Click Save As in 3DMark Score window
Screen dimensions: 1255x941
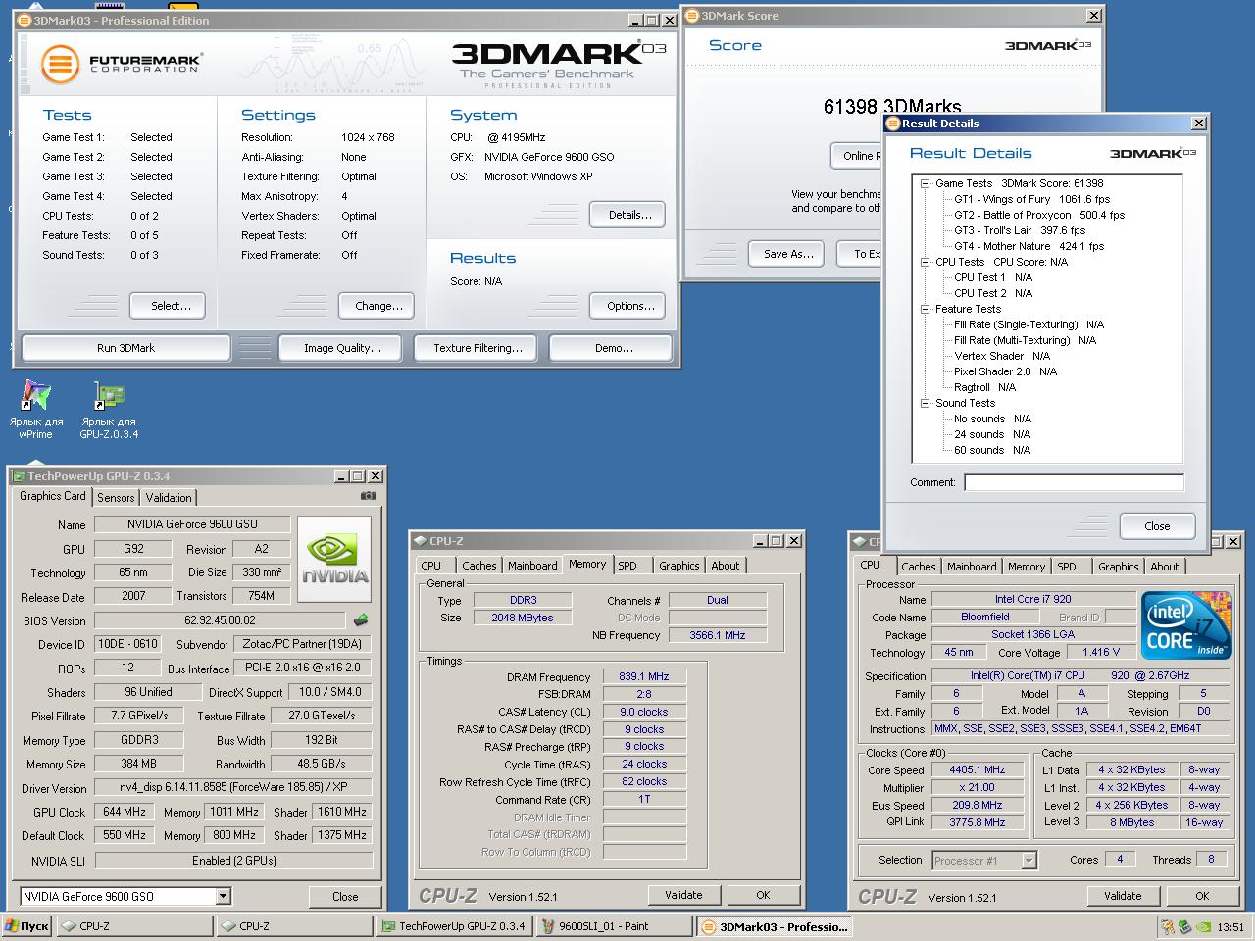788,254
